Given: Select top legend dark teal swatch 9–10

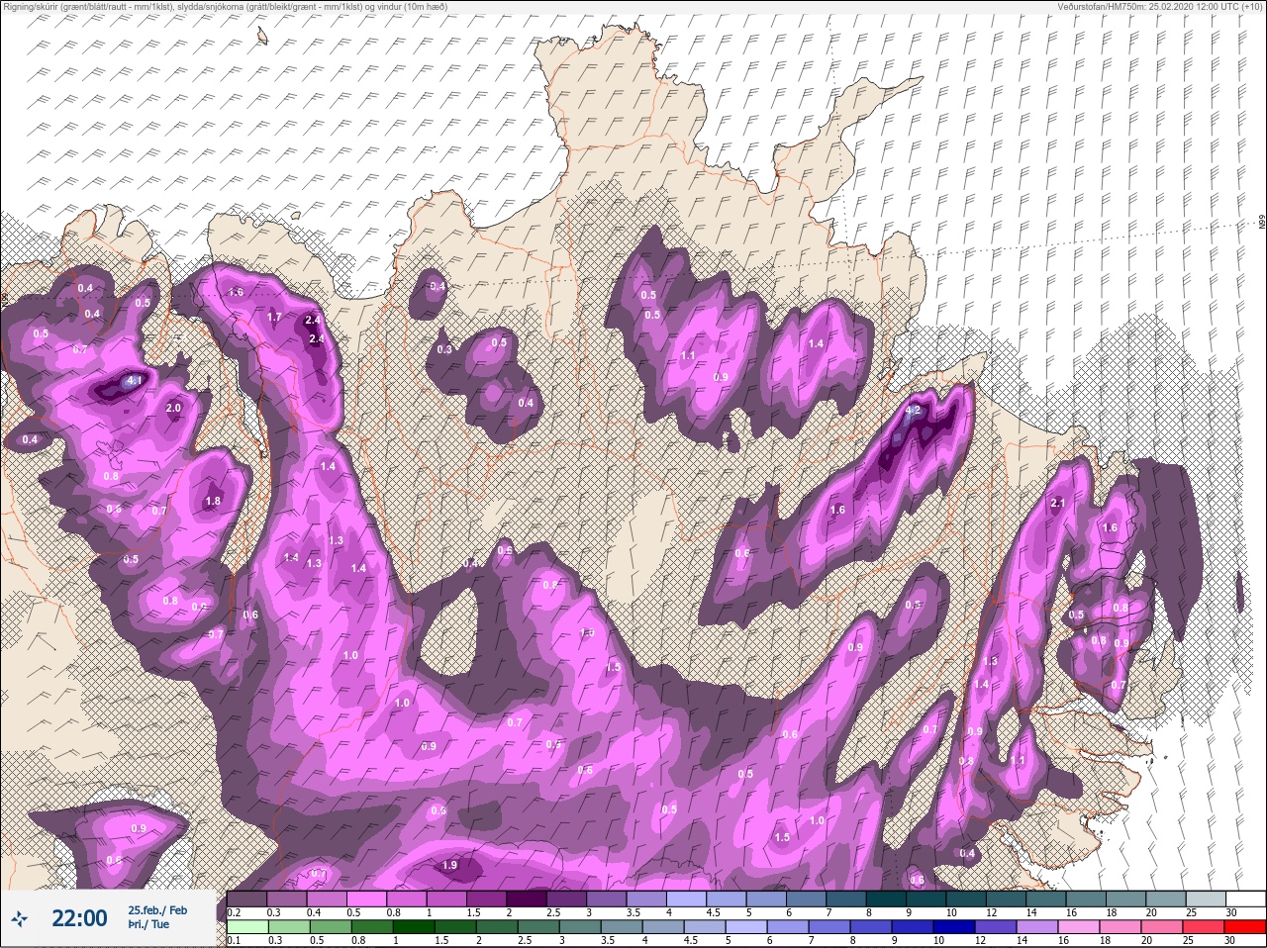Looking at the screenshot, I should pos(926,899).
